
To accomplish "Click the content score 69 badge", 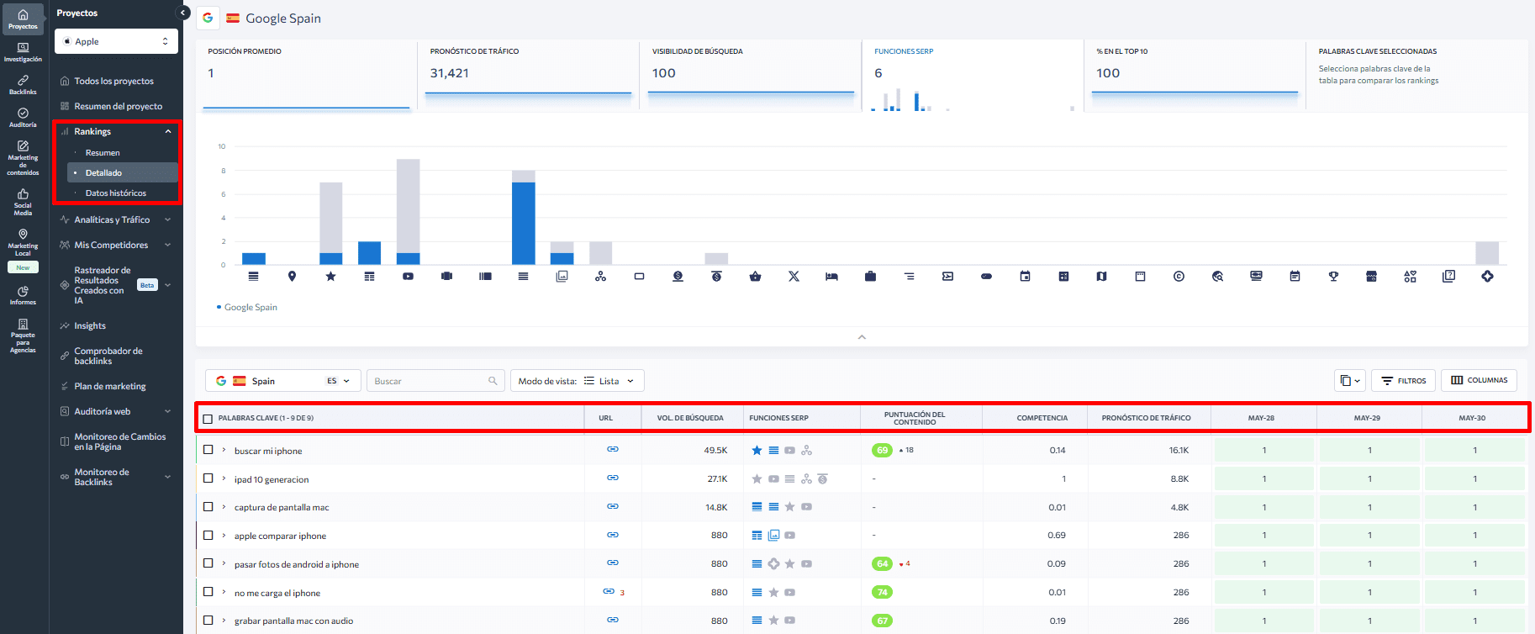I will (x=882, y=450).
